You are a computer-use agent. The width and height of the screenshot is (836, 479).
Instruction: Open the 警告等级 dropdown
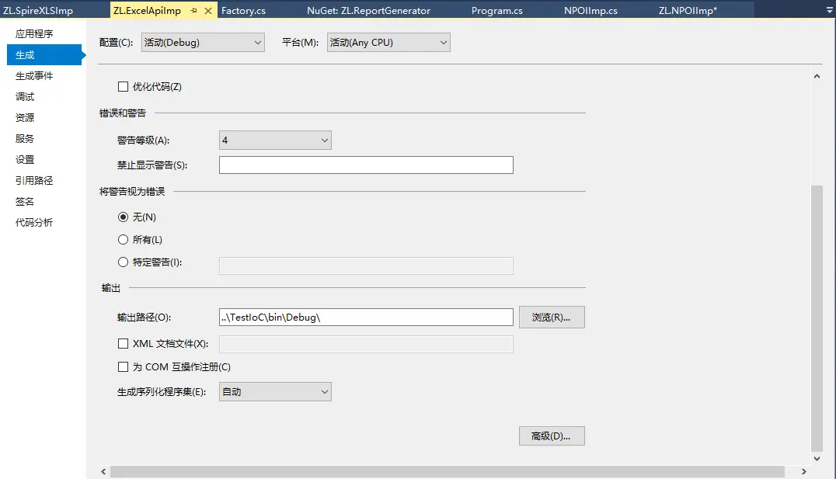[x=275, y=141]
